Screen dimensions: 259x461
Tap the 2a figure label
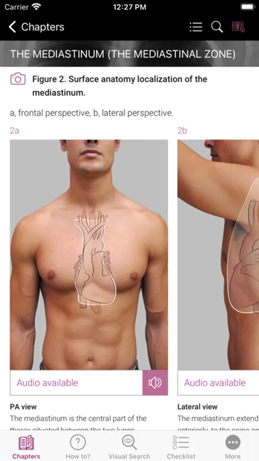15,131
